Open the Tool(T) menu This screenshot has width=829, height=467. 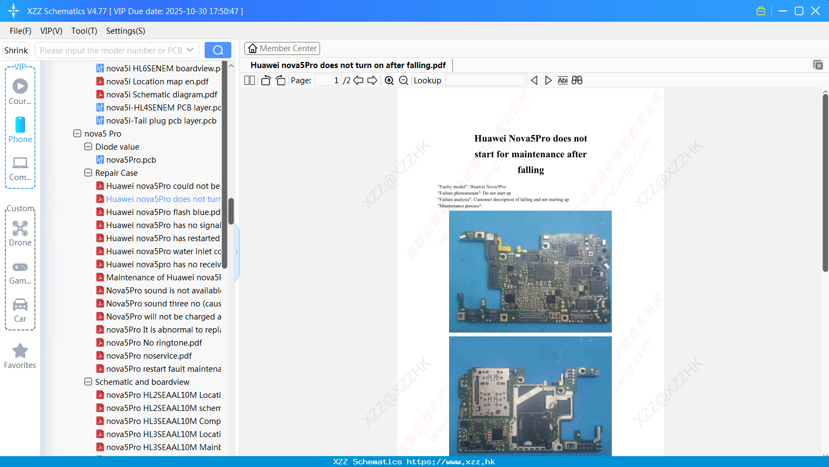coord(84,31)
